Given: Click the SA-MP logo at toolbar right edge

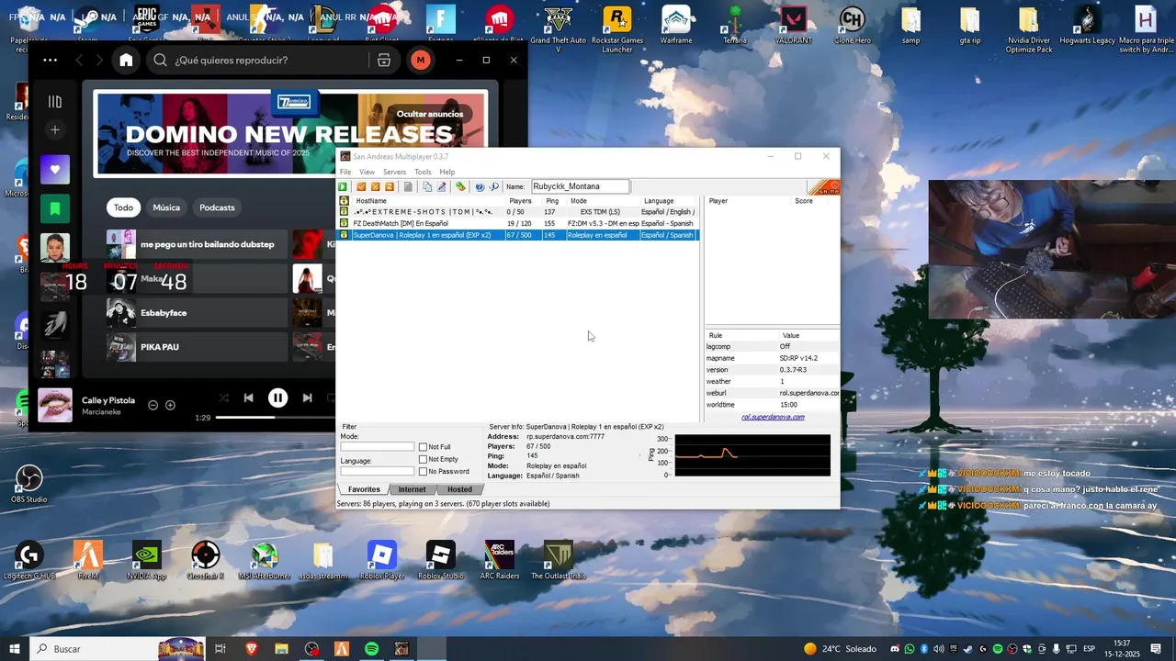Looking at the screenshot, I should (x=825, y=187).
